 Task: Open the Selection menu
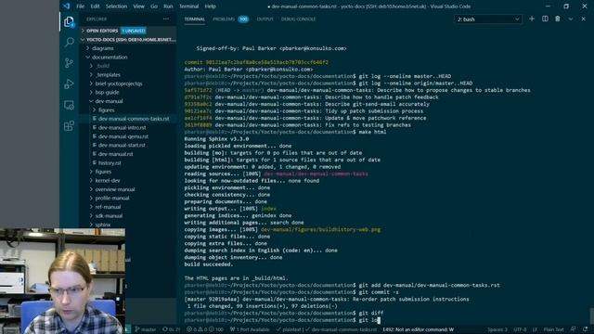tap(116, 6)
